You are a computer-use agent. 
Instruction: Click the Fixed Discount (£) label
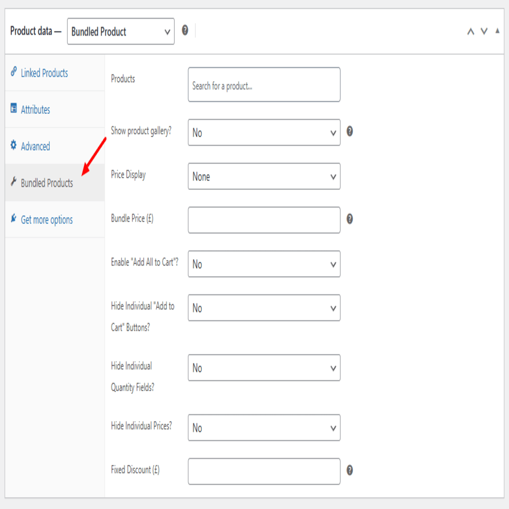tap(135, 470)
